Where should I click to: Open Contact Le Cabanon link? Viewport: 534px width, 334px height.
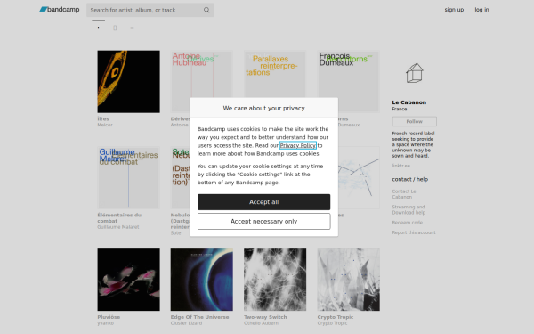coord(404,194)
